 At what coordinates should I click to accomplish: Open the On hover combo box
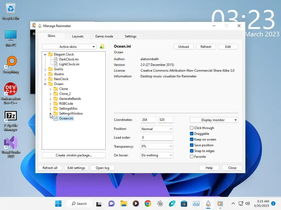[157, 155]
